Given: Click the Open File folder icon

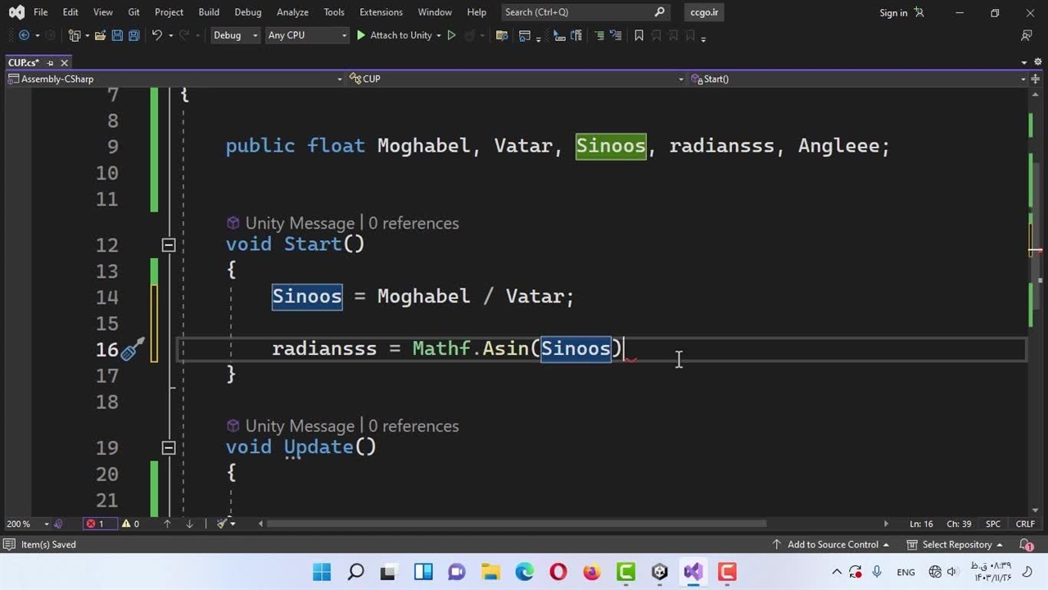Looking at the screenshot, I should point(100,35).
